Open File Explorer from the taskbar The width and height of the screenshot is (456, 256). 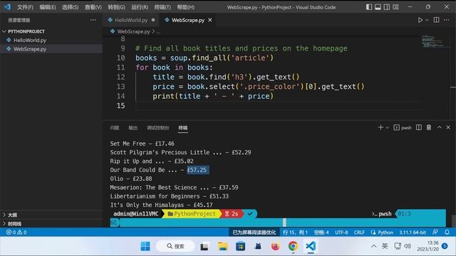(x=223, y=246)
